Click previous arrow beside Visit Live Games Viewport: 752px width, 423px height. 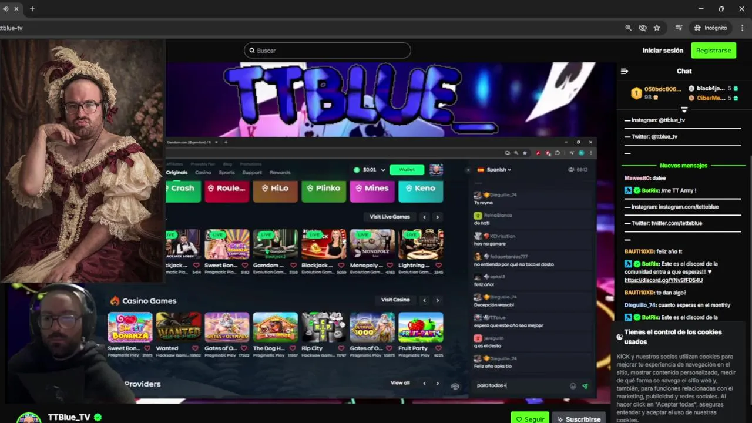[424, 217]
